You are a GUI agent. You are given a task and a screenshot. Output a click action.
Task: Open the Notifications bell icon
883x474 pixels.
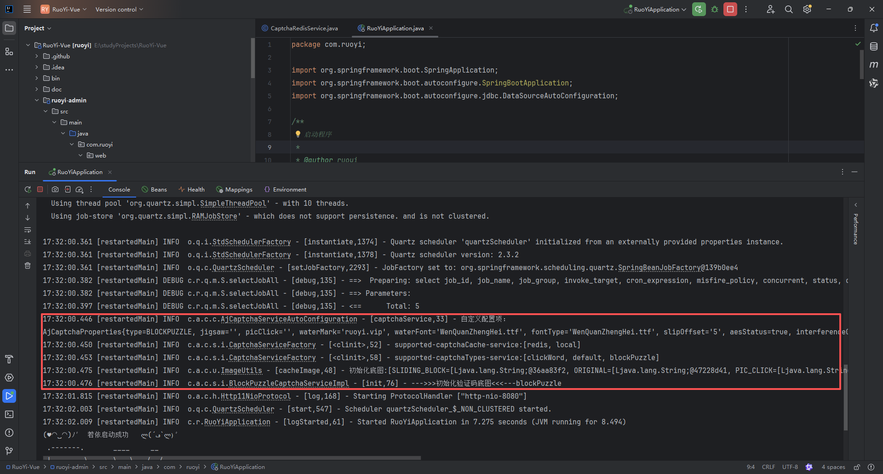pos(874,28)
